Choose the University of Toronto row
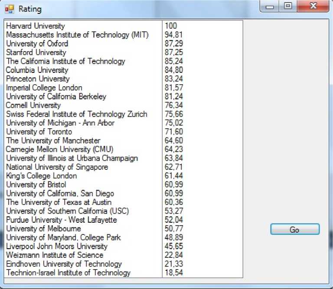The image size is (333, 289). [39, 132]
